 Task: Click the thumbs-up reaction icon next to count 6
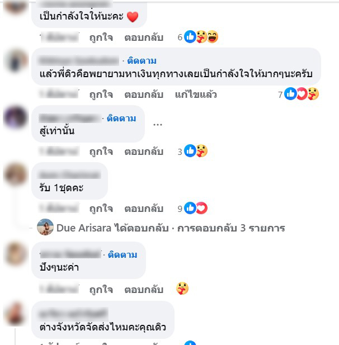tap(190, 36)
